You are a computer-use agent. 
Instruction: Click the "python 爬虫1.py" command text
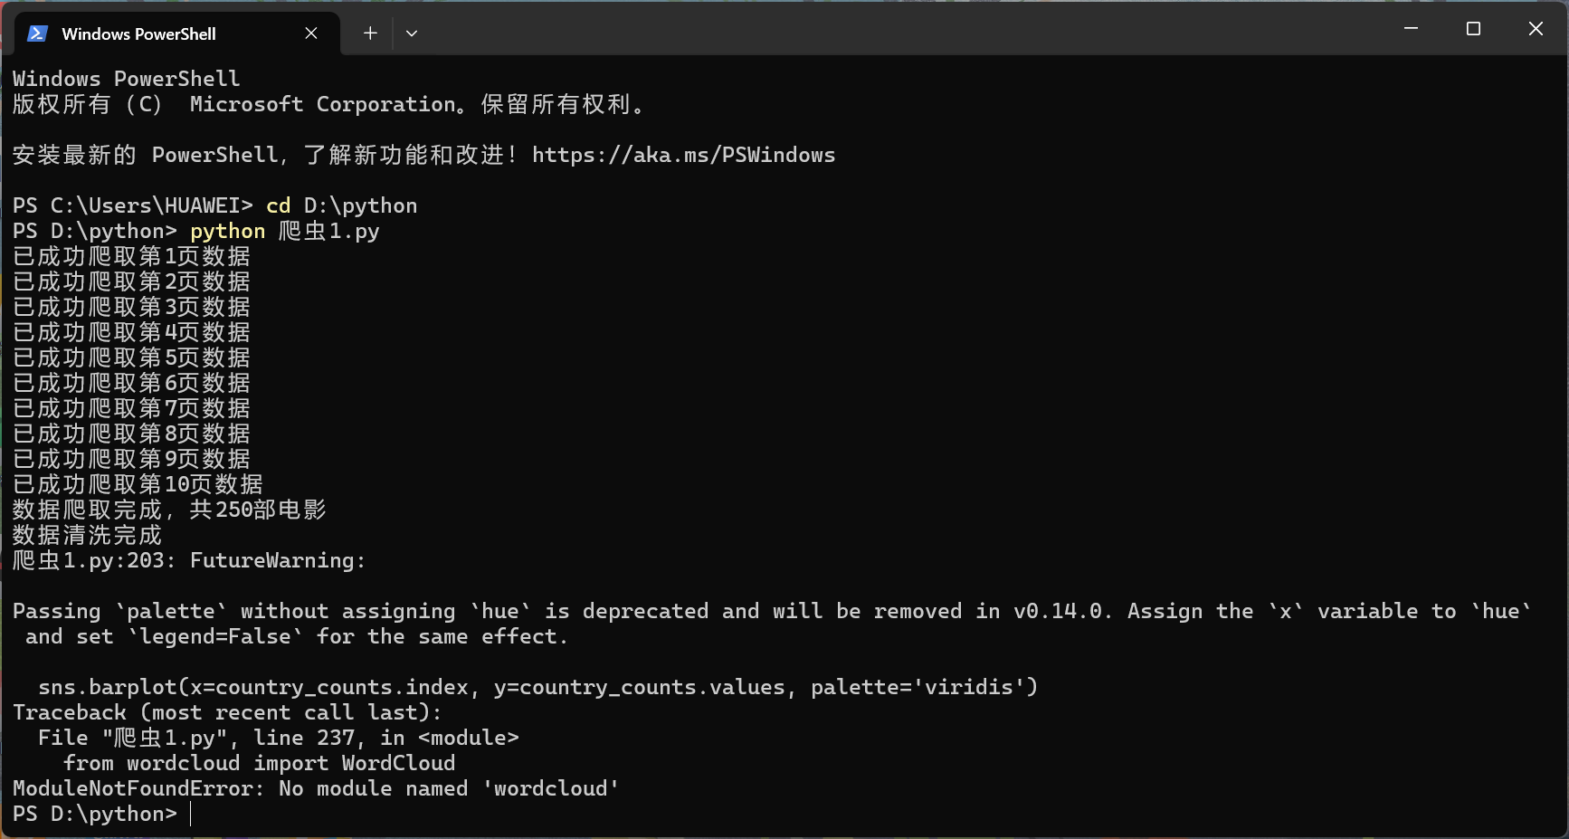(284, 232)
